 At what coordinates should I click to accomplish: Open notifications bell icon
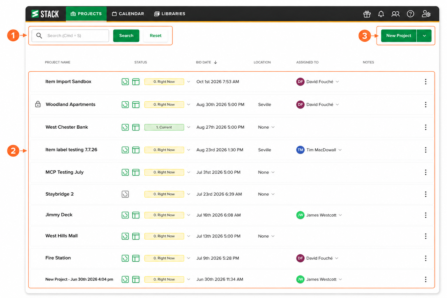click(x=381, y=14)
